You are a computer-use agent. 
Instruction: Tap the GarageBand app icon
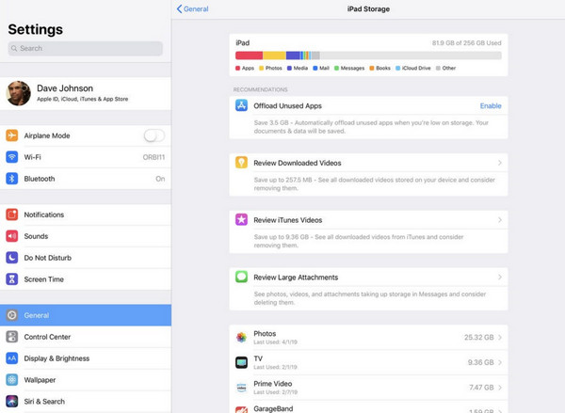[x=241, y=409]
